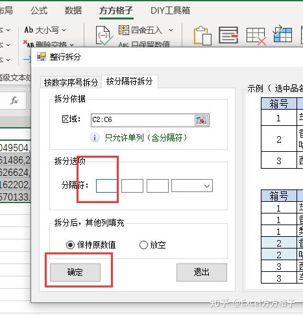The width and height of the screenshot is (303, 316).
Task: Click the 退出 button
Action: point(202,272)
